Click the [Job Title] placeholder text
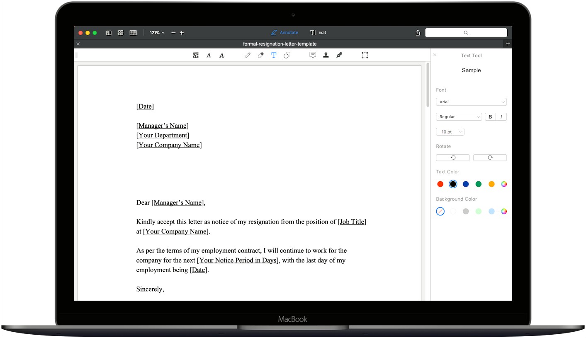 (352, 222)
